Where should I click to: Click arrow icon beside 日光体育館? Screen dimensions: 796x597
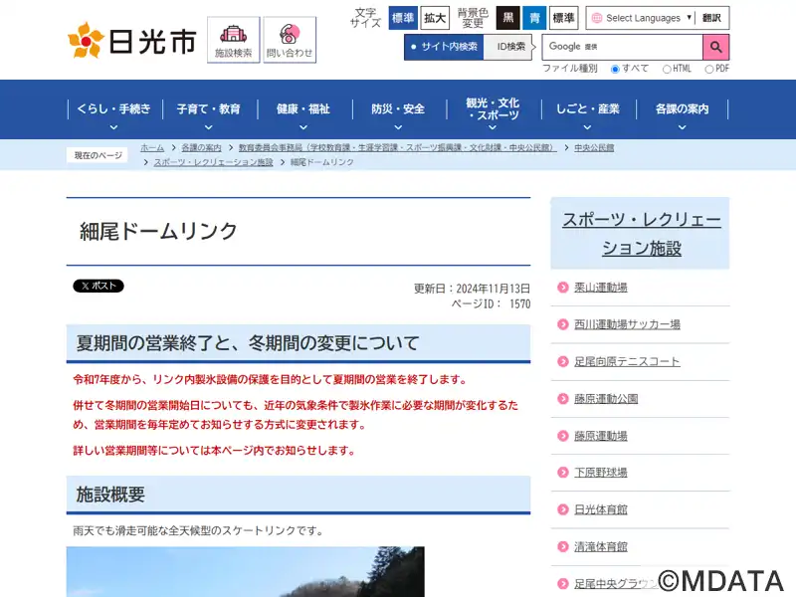[x=562, y=510]
